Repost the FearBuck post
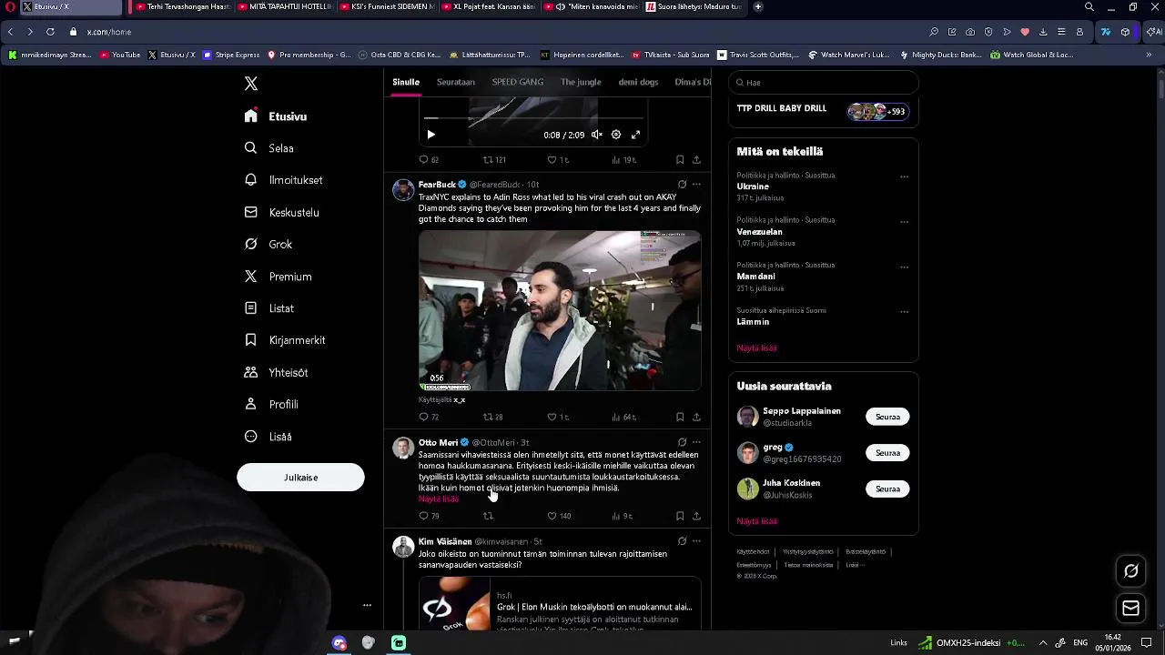 [492, 417]
